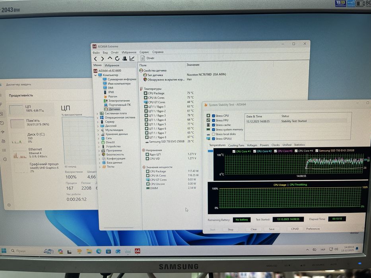Screen dimensions: 371x278
Task: Open the Сервис menu in AIDA64
Action: tap(144, 52)
